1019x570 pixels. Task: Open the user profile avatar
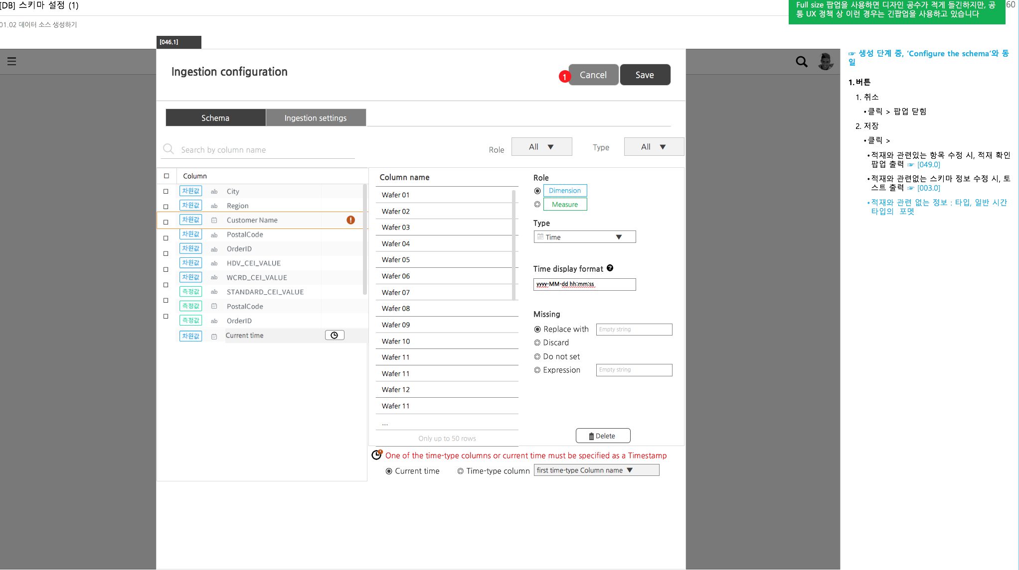[826, 61]
